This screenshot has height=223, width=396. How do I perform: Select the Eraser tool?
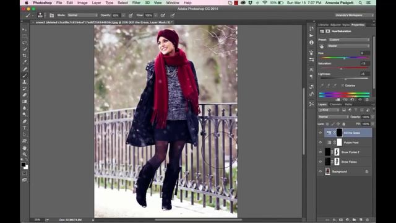(x=25, y=95)
